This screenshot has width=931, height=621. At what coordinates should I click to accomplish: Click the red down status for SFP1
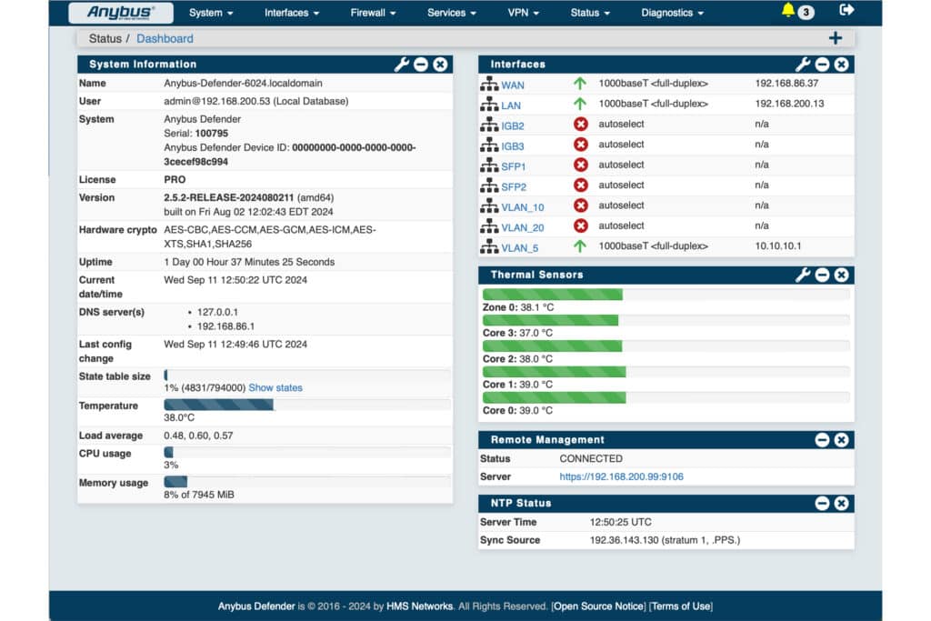(x=581, y=165)
